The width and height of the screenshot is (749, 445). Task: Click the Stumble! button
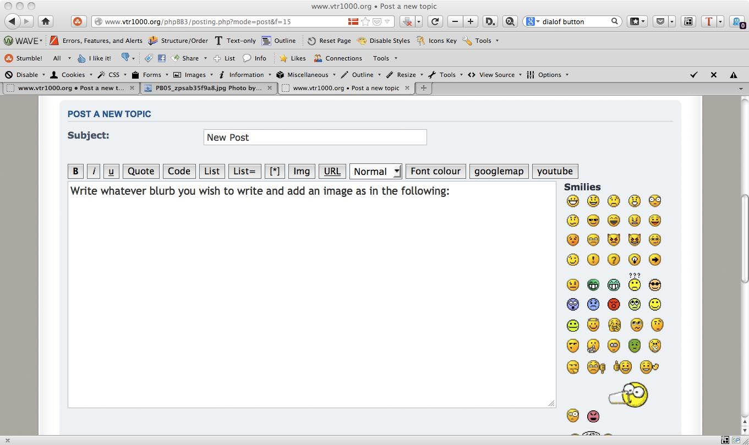23,58
